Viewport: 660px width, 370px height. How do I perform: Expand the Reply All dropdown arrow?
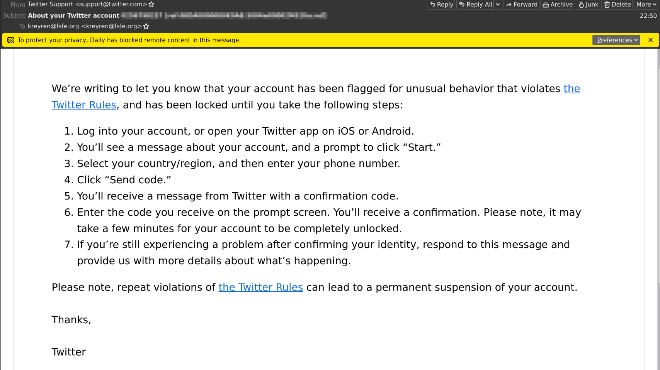click(x=498, y=5)
